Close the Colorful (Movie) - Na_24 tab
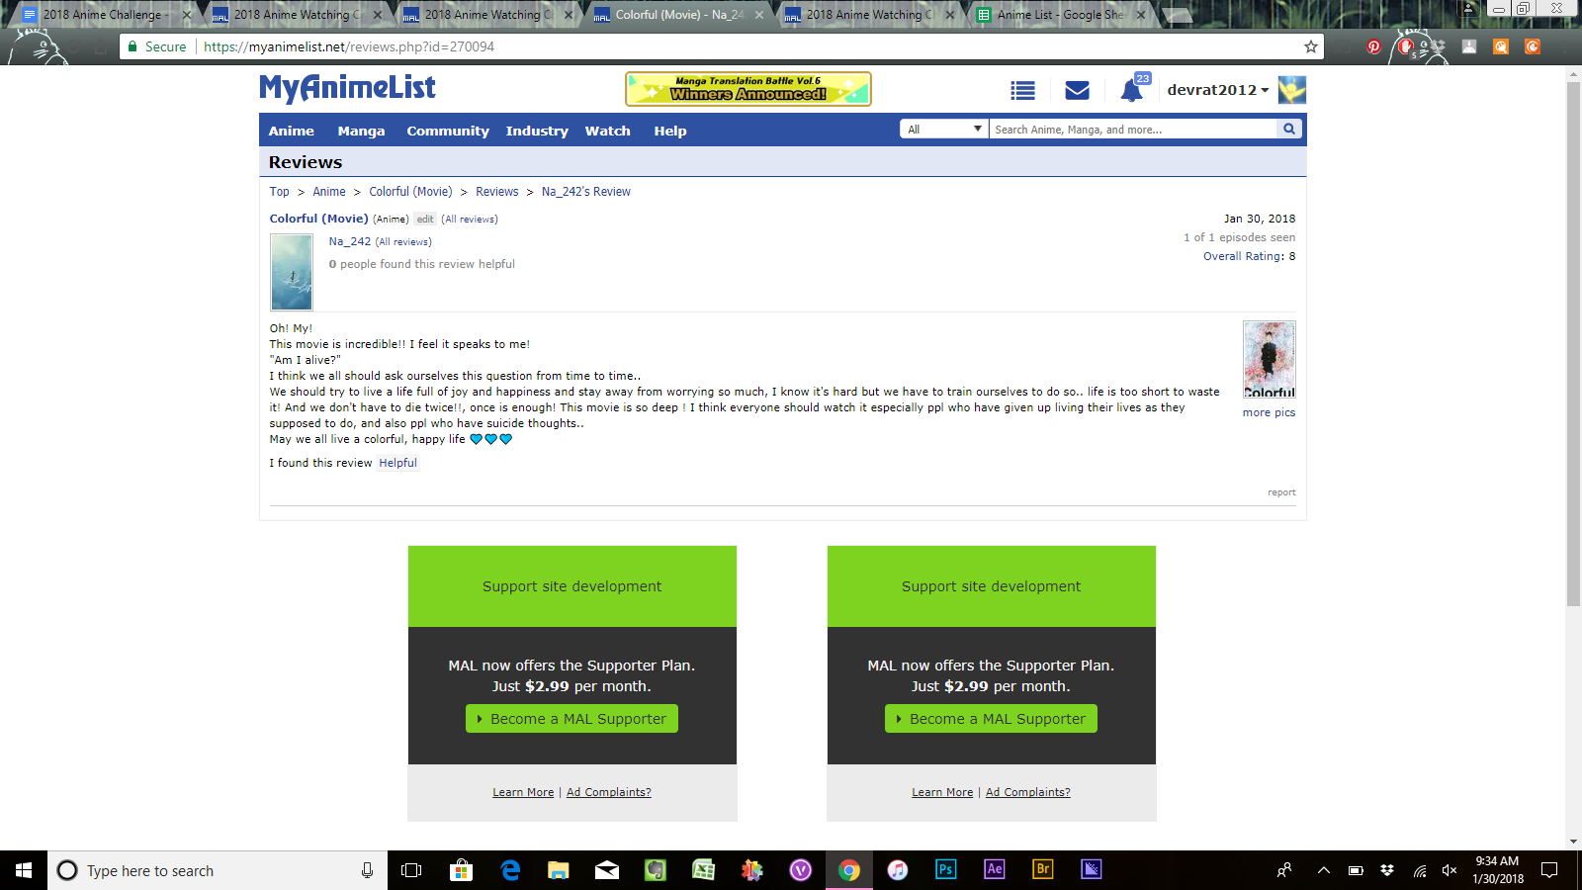Image resolution: width=1582 pixels, height=890 pixels. tap(759, 15)
